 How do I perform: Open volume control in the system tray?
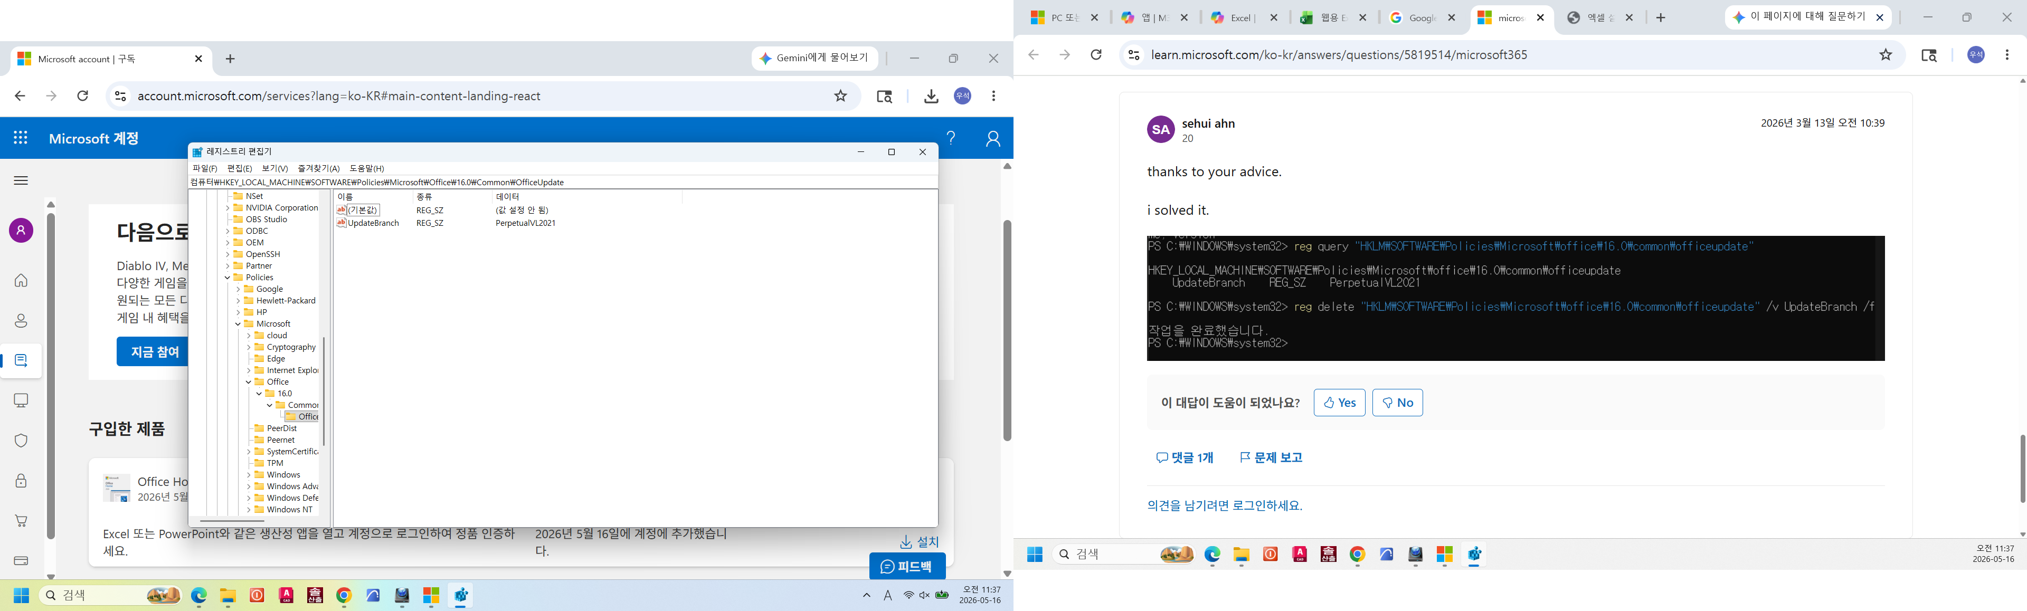[925, 595]
